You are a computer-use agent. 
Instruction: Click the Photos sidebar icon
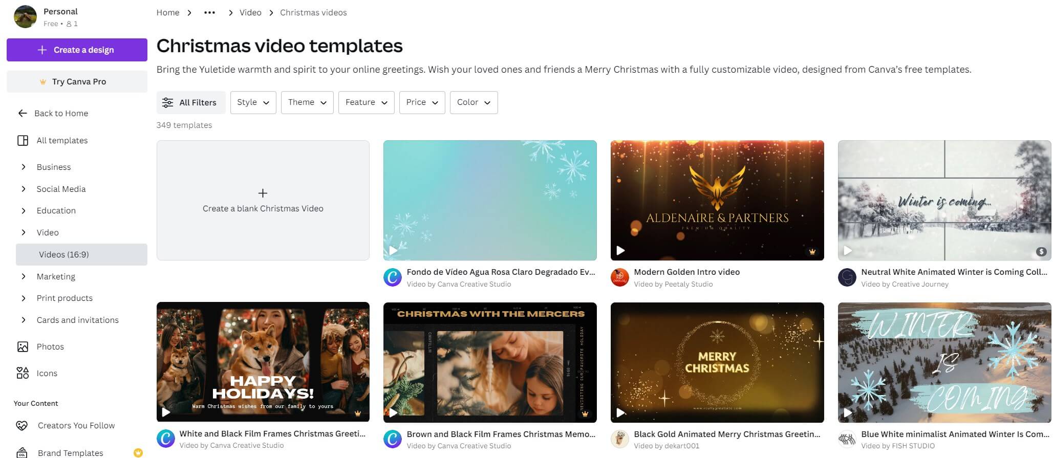(23, 346)
